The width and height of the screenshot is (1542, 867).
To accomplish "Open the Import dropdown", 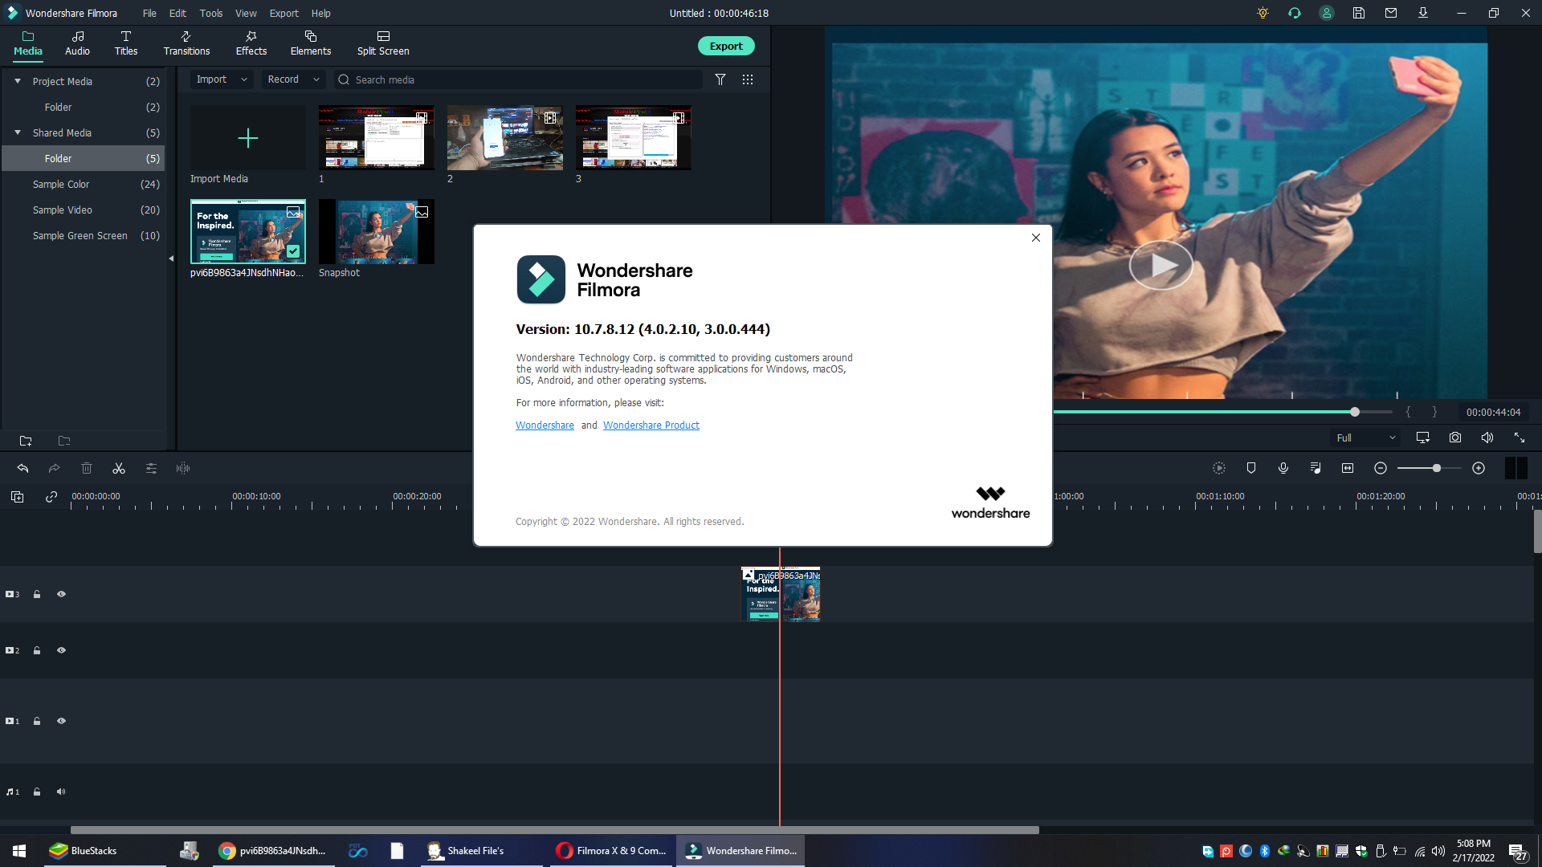I will pos(222,79).
